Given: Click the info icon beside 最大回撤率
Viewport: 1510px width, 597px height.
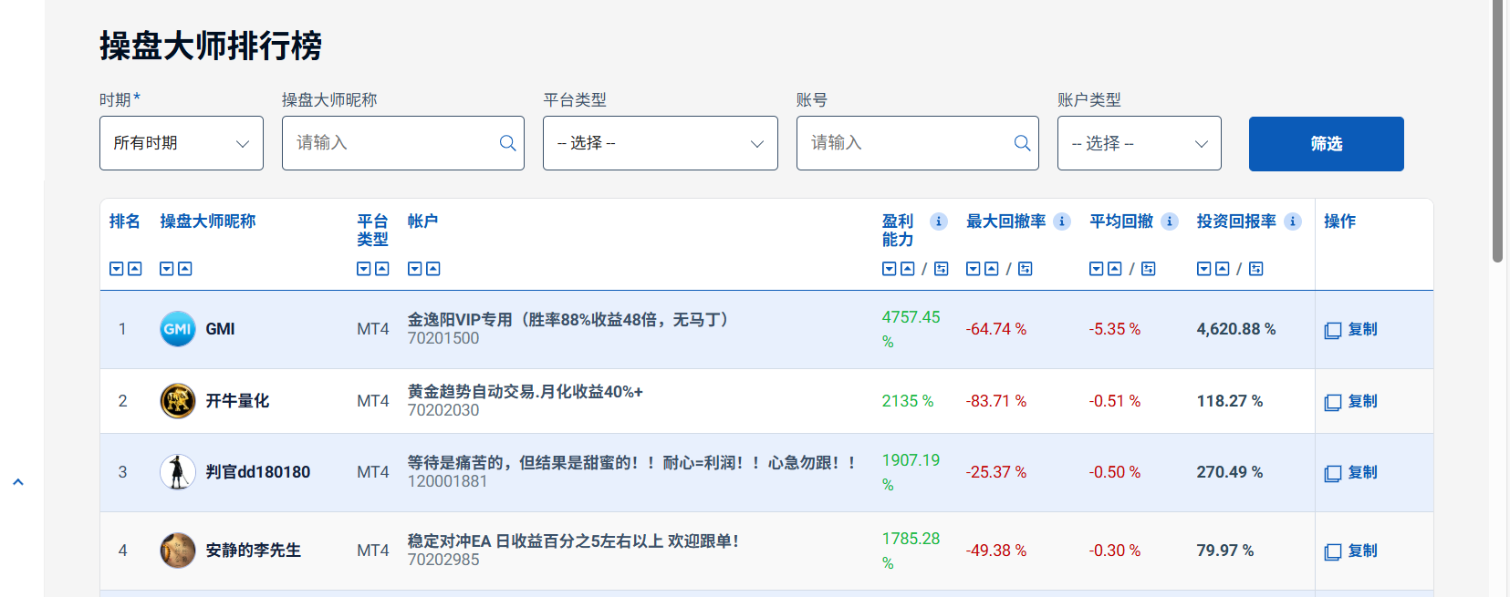Looking at the screenshot, I should pyautogui.click(x=1062, y=221).
